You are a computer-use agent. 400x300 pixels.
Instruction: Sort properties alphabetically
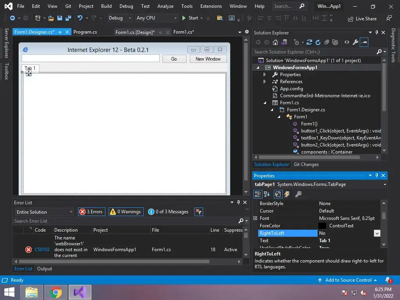[x=267, y=194]
